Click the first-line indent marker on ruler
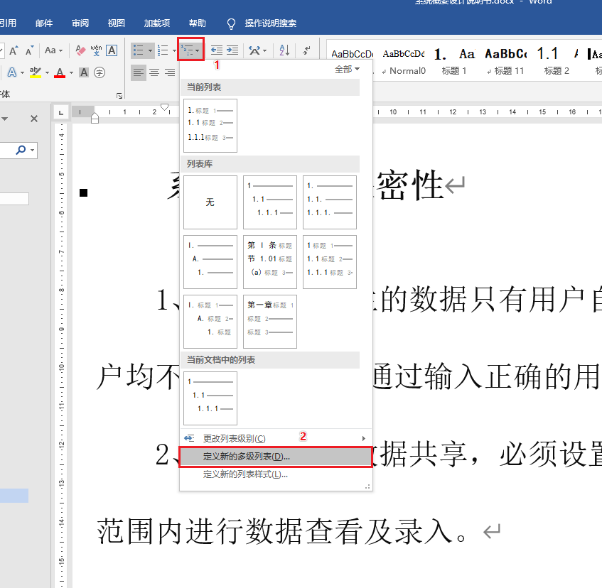 pos(165,107)
